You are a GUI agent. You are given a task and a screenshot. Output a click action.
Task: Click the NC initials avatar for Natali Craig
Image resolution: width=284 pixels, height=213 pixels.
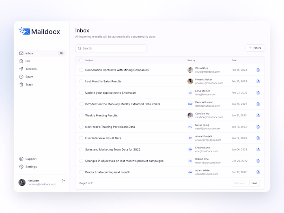(x=190, y=127)
